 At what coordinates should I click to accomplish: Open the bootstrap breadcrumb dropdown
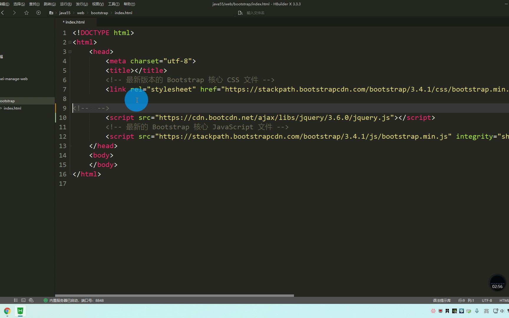point(100,13)
